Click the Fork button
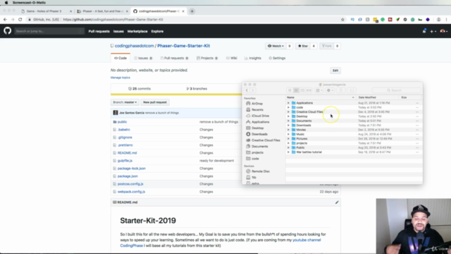 327,46
